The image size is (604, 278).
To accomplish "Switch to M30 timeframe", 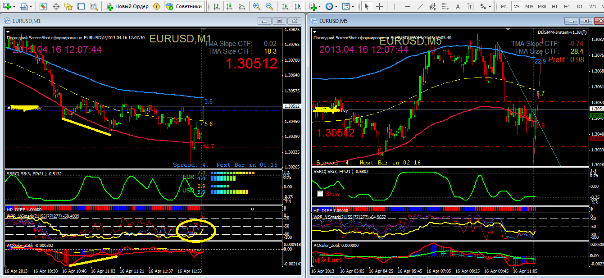I will (542, 6).
